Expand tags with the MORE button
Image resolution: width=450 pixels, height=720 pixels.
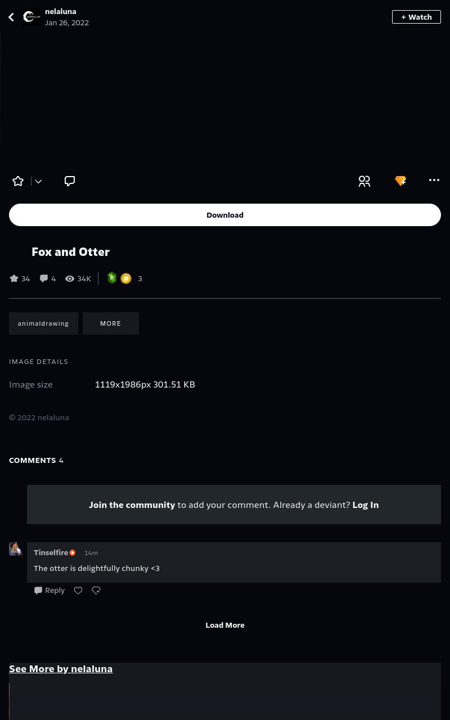pos(111,323)
